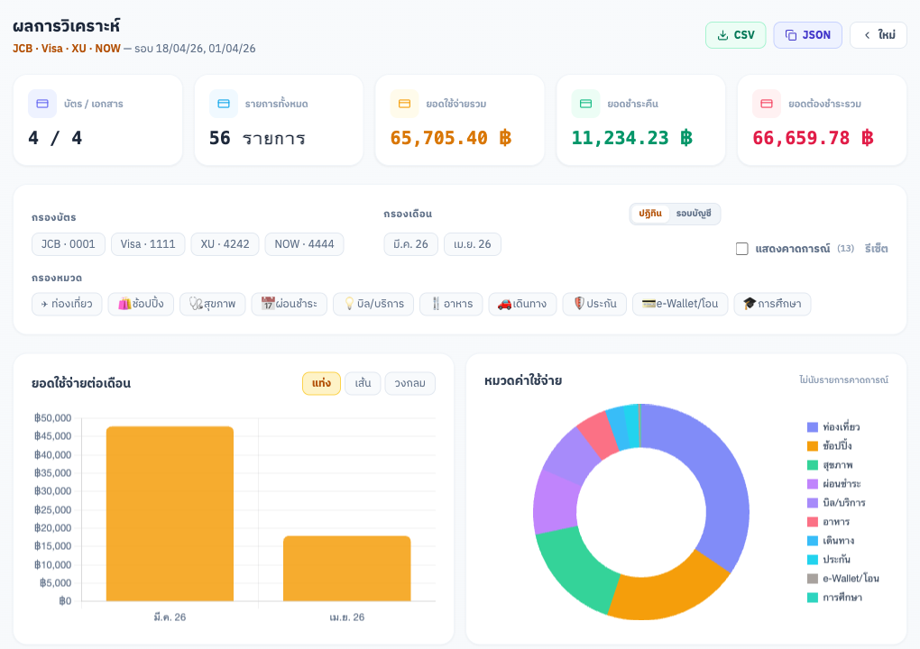Go back with the ใหม่ button

click(x=879, y=35)
